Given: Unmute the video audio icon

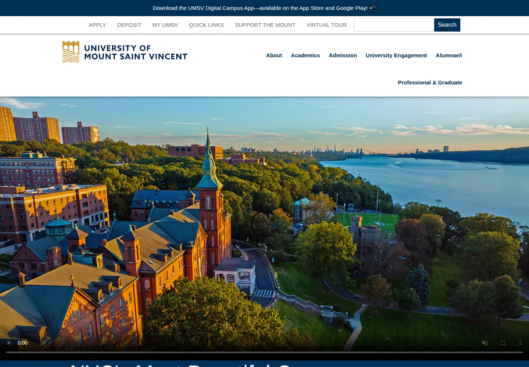Looking at the screenshot, I should [485, 343].
